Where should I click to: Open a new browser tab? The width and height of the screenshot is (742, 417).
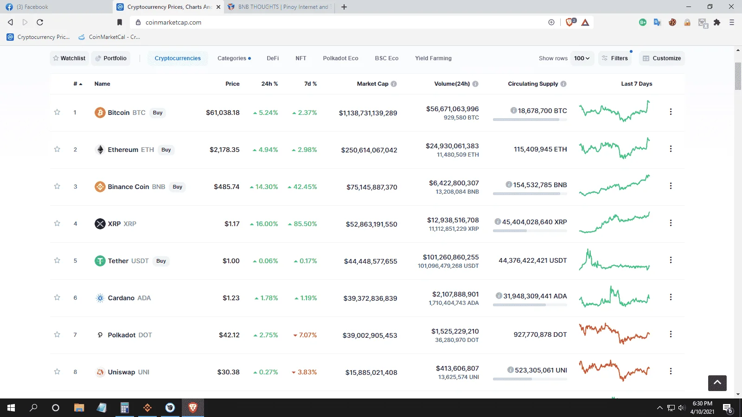(344, 7)
